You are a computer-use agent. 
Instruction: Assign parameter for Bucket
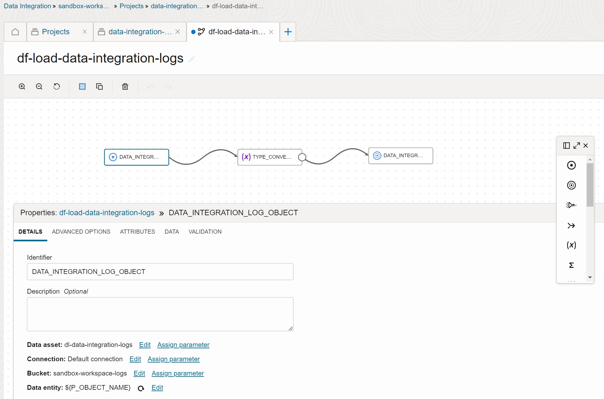(x=178, y=373)
